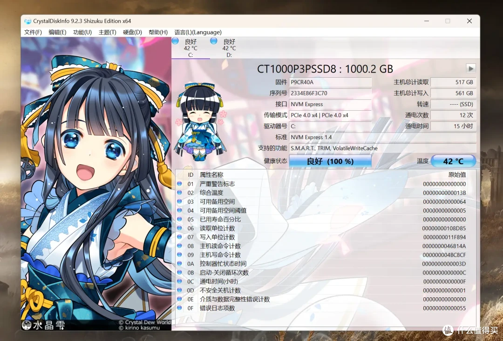The height and width of the screenshot is (341, 503).
Task: Click the CrystalDiskInfo title bar app icon
Action: (28, 21)
